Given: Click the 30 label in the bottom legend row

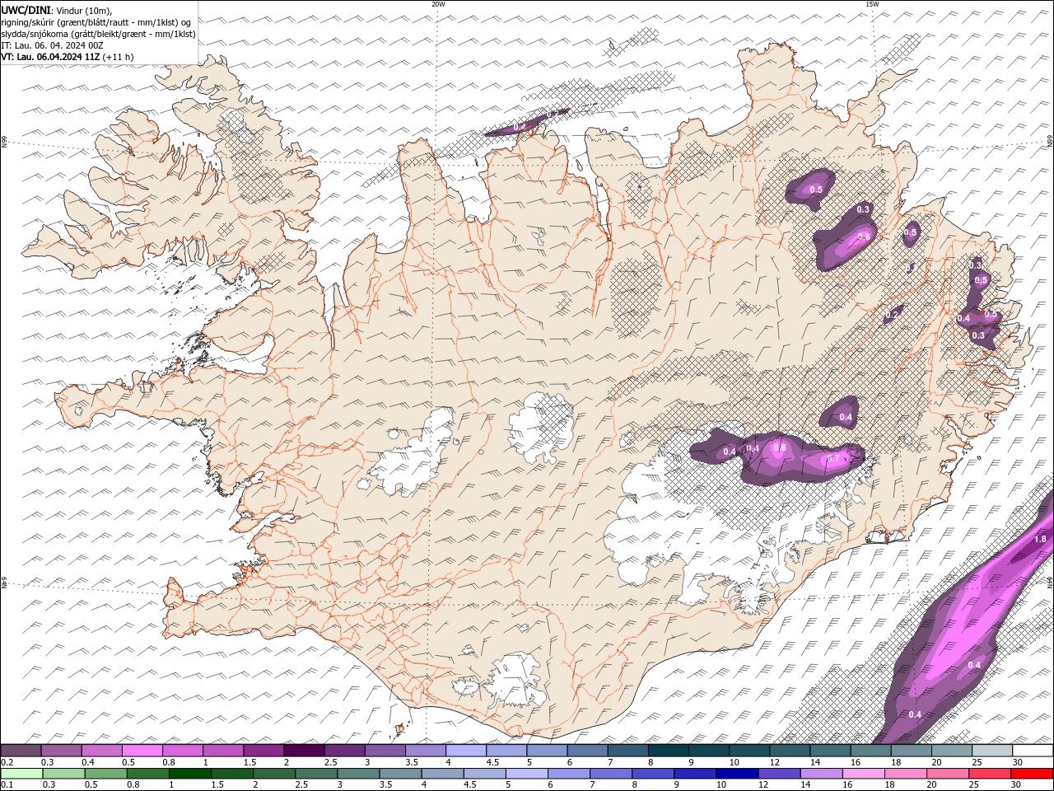Looking at the screenshot, I should pos(1017,785).
